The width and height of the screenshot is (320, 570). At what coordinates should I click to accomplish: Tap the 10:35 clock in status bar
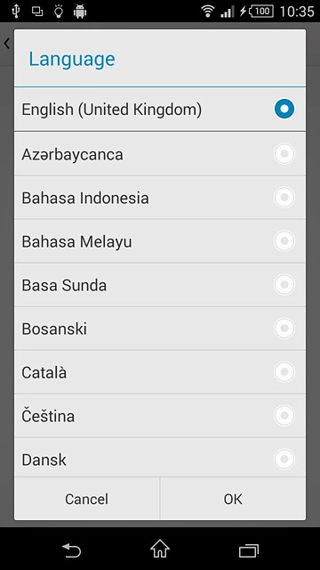click(x=297, y=12)
